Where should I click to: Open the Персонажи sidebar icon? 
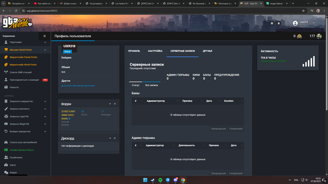click(6, 42)
